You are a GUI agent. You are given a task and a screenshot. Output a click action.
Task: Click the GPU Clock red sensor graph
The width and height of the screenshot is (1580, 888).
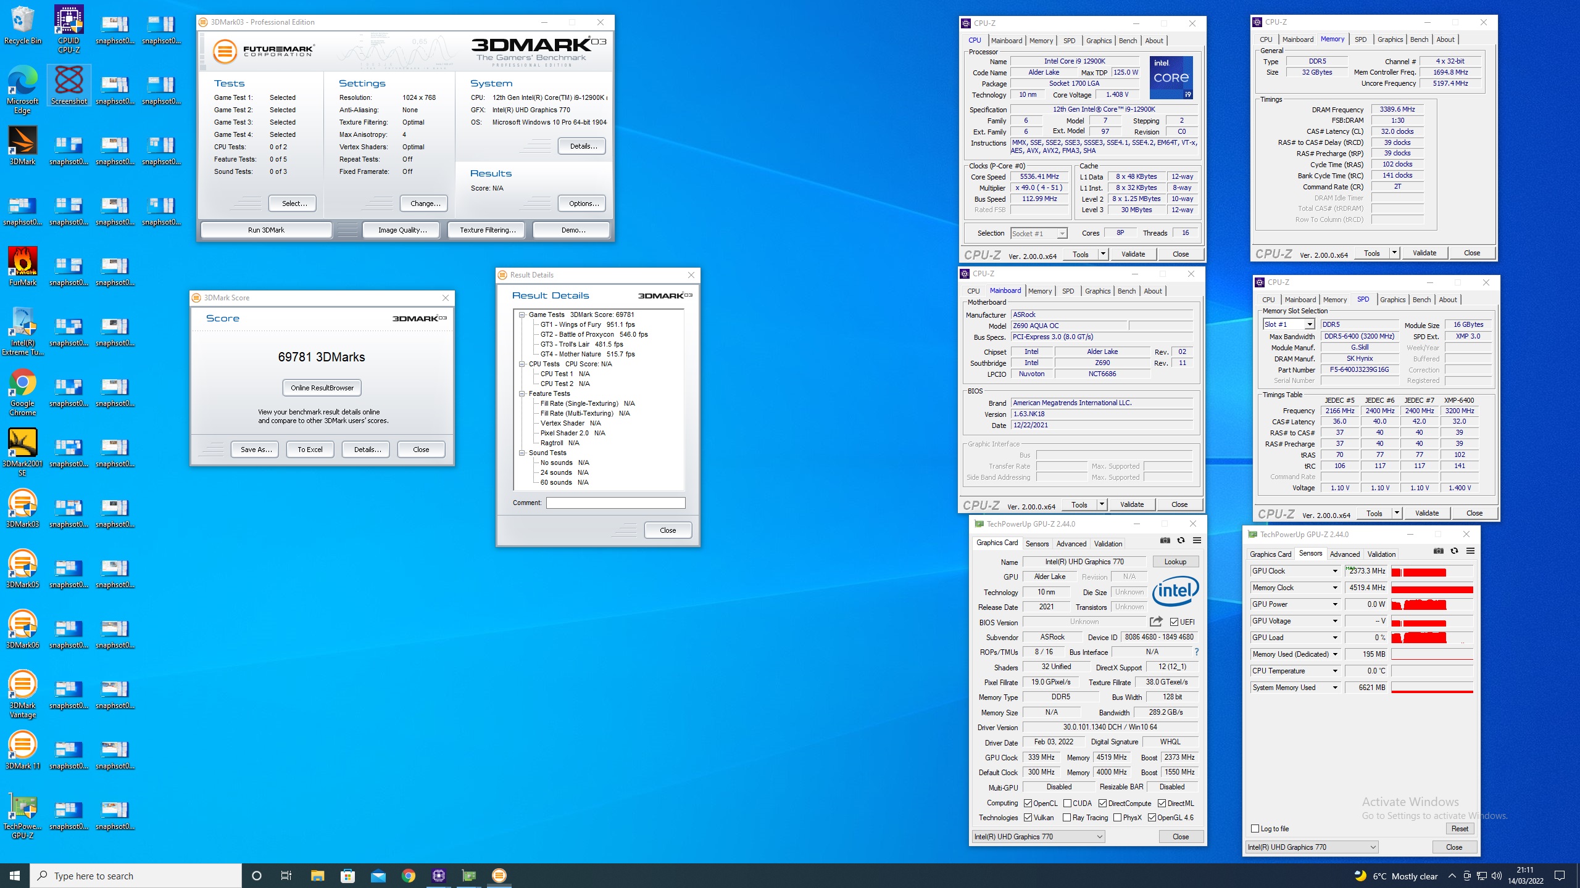(1432, 572)
